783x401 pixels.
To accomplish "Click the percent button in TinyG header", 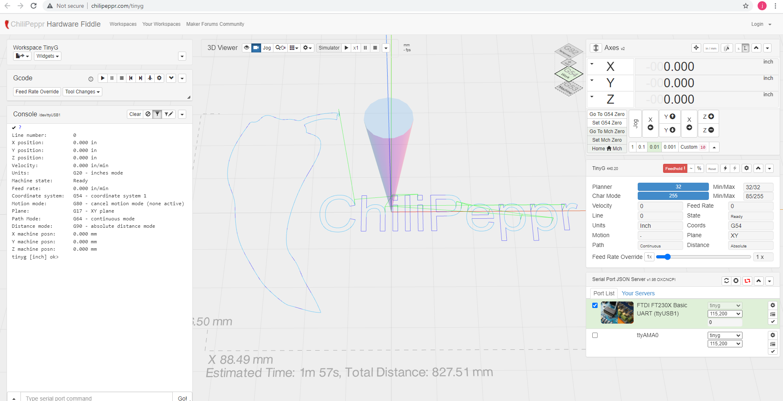I will pyautogui.click(x=699, y=168).
